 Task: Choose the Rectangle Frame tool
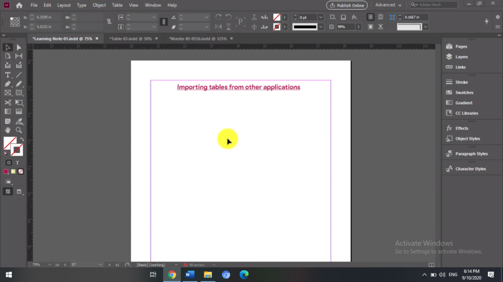tap(8, 93)
